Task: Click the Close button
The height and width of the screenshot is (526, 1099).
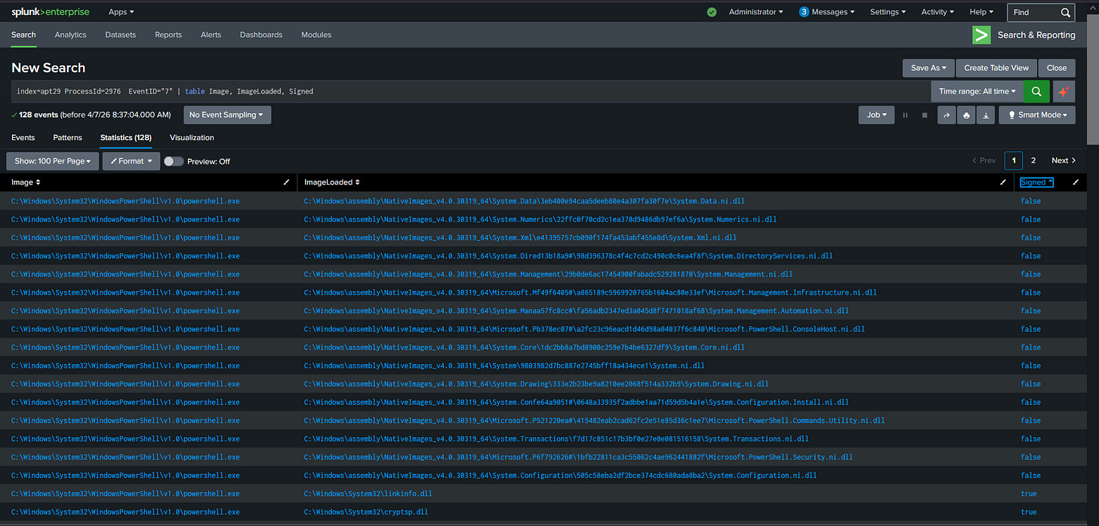Action: point(1057,68)
